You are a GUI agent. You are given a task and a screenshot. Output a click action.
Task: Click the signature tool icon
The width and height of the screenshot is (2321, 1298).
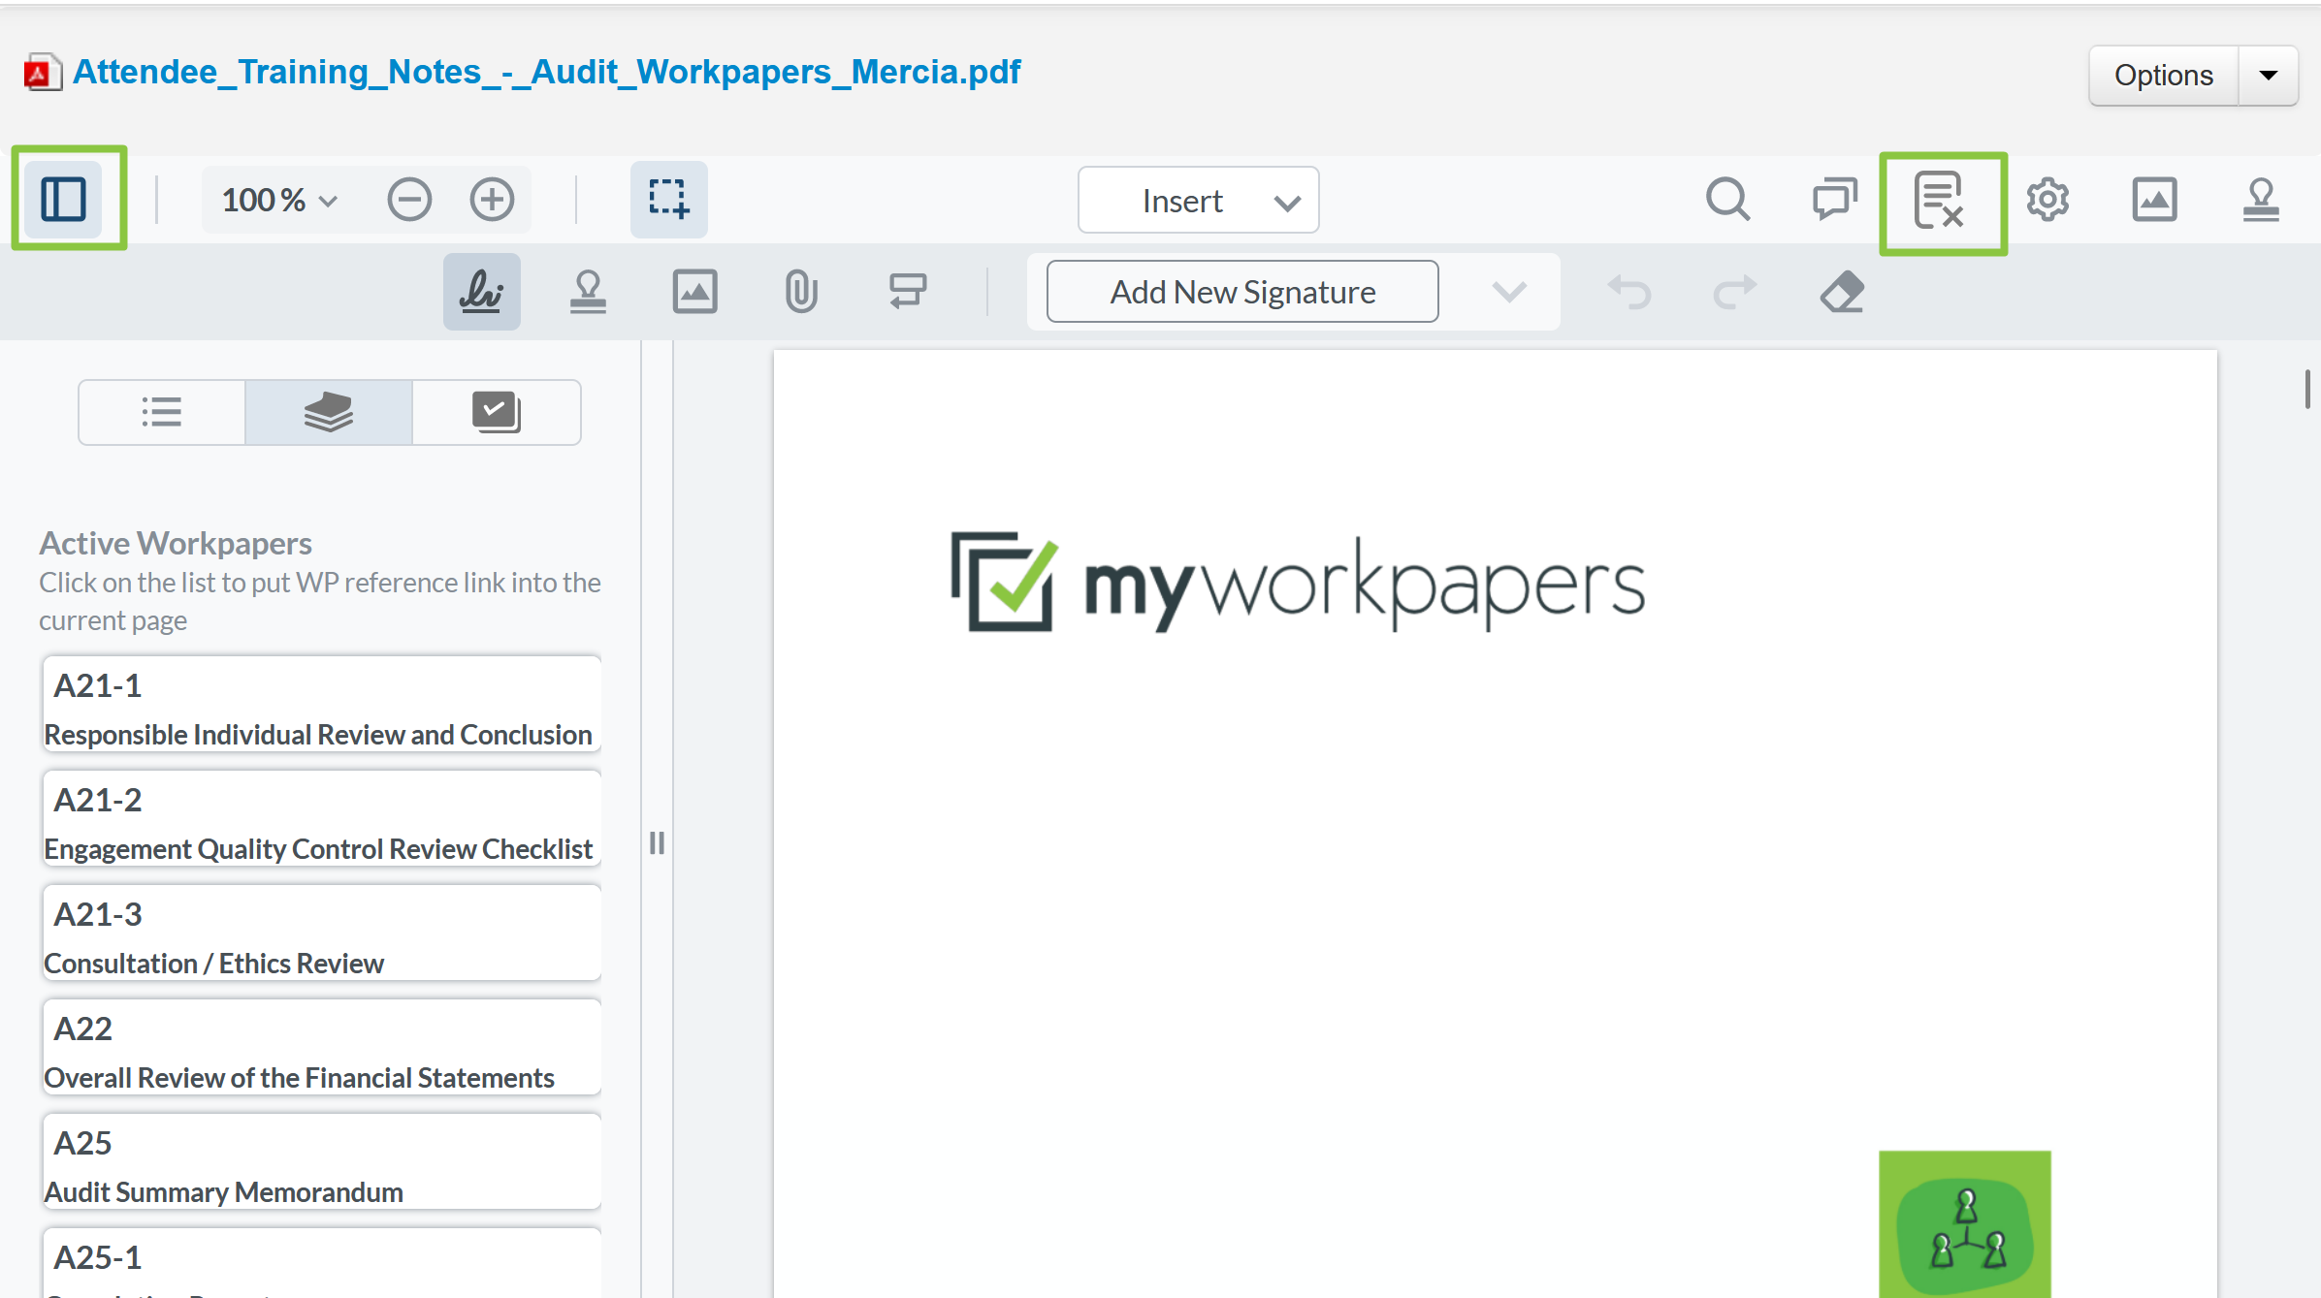pyautogui.click(x=481, y=290)
